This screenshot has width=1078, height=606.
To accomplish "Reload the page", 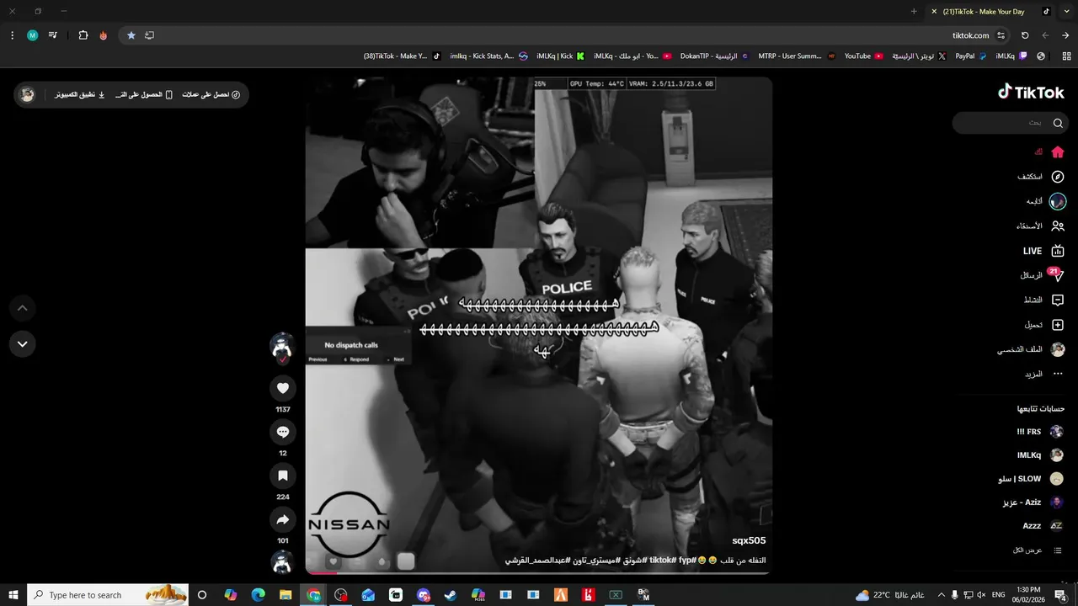I will (1025, 35).
